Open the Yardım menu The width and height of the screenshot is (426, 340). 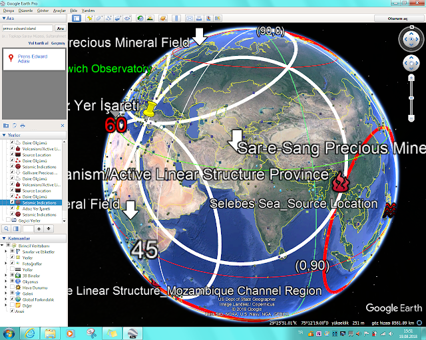pos(88,11)
